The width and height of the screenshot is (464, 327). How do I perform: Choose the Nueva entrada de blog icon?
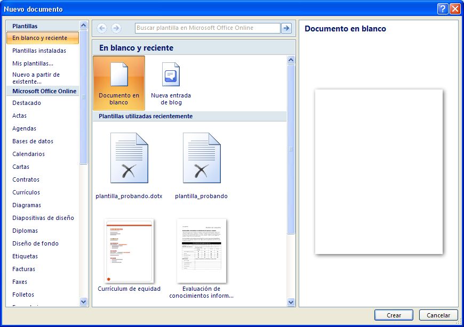click(171, 75)
